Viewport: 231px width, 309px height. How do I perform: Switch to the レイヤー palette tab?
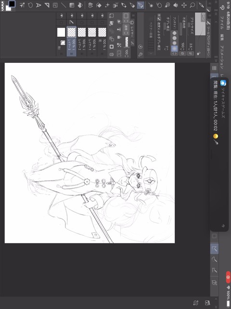133,29
